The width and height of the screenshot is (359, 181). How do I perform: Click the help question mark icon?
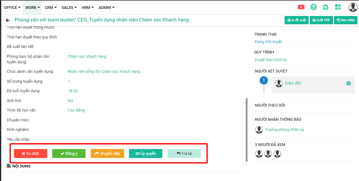tap(313, 7)
